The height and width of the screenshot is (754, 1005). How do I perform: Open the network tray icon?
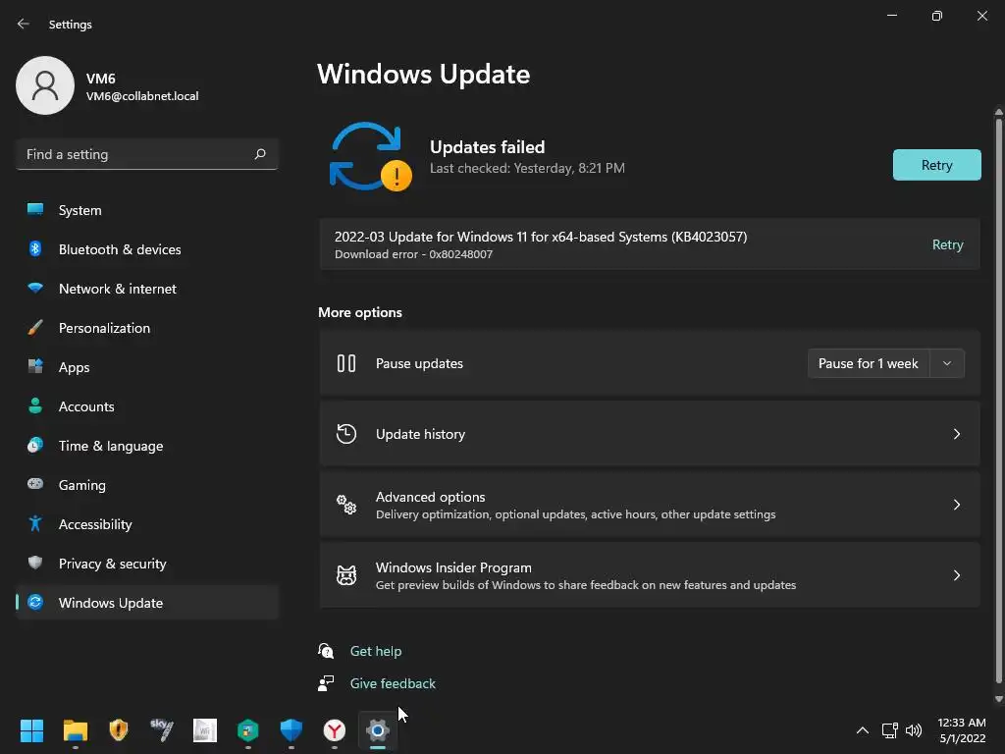coord(889,730)
